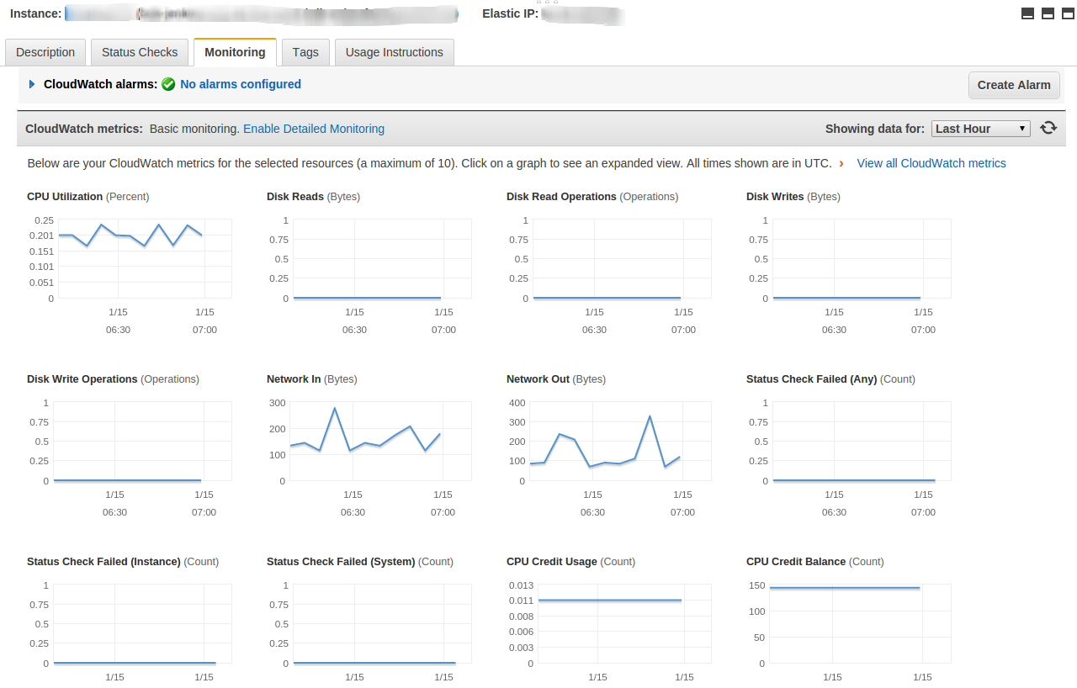Click the orange arrow before View all CloudWatch metrics

click(841, 163)
